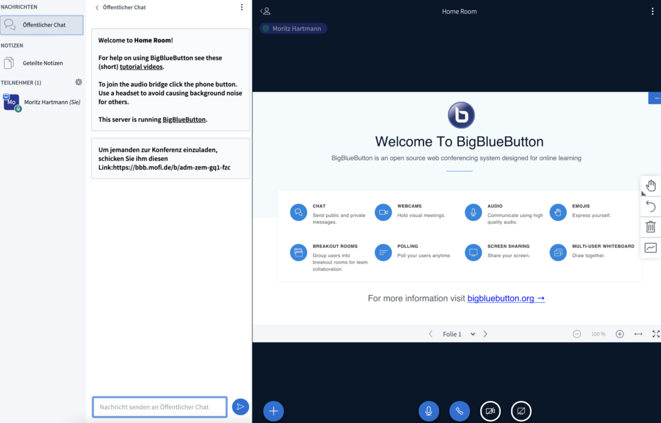Viewport: 661px width, 423px height.
Task: Click the Welcome To BigBlueButton heading
Action: click(x=460, y=141)
